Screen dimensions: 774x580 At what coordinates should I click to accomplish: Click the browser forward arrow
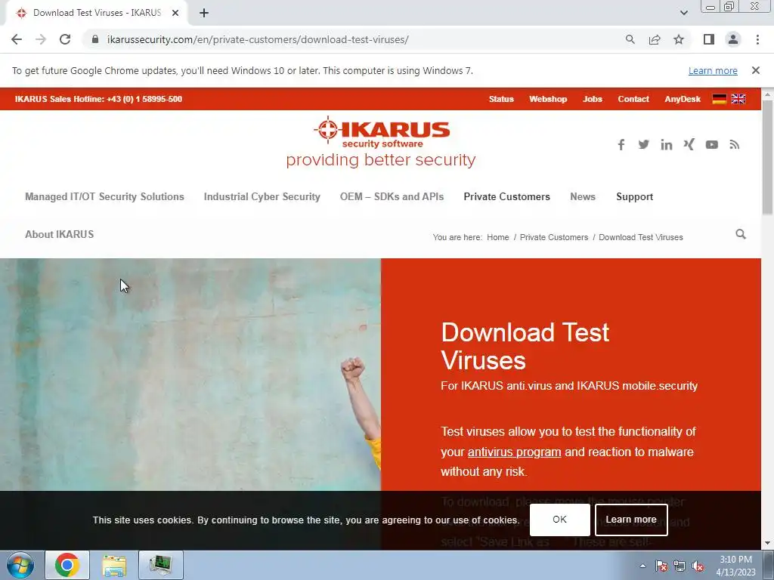pyautogui.click(x=41, y=39)
